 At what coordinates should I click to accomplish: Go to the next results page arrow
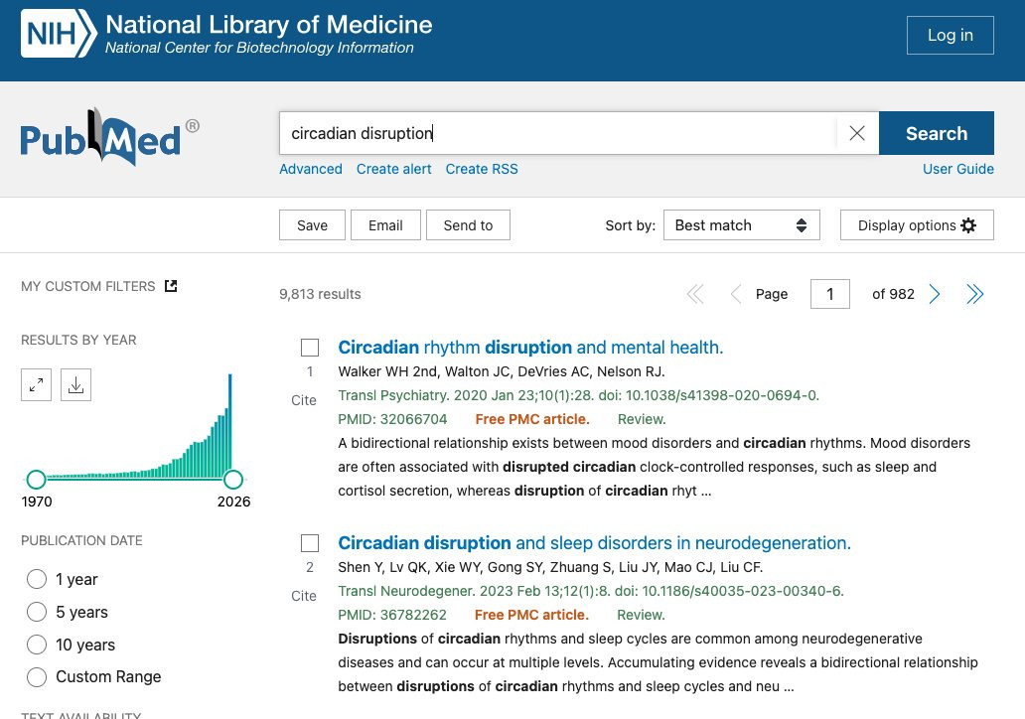[x=935, y=294]
